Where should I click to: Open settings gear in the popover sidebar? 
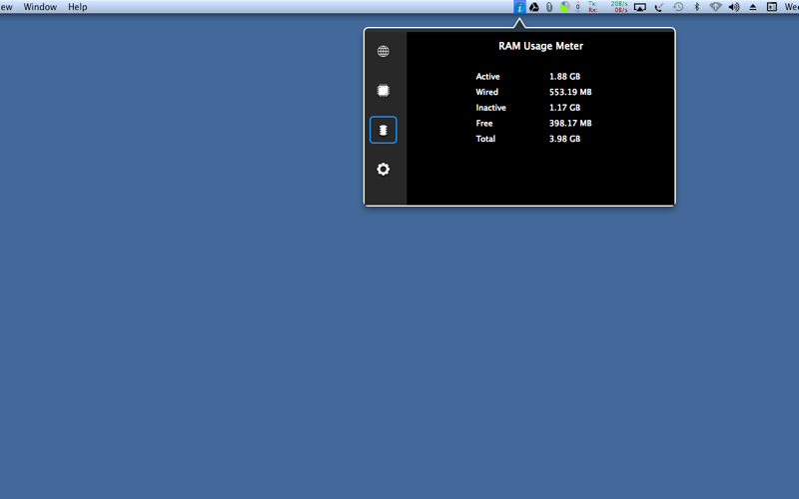pos(384,169)
